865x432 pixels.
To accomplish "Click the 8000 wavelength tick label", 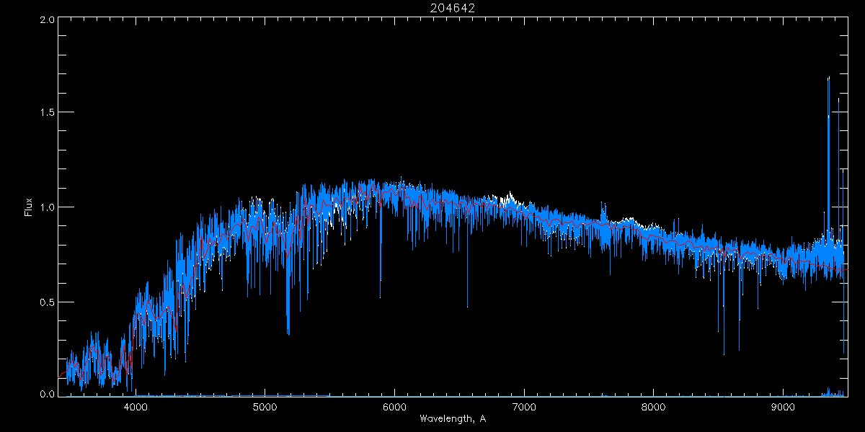I will pos(654,406).
